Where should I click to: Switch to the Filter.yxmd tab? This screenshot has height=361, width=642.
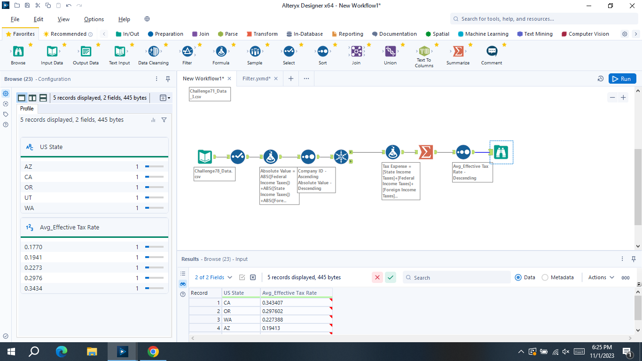[x=257, y=78]
